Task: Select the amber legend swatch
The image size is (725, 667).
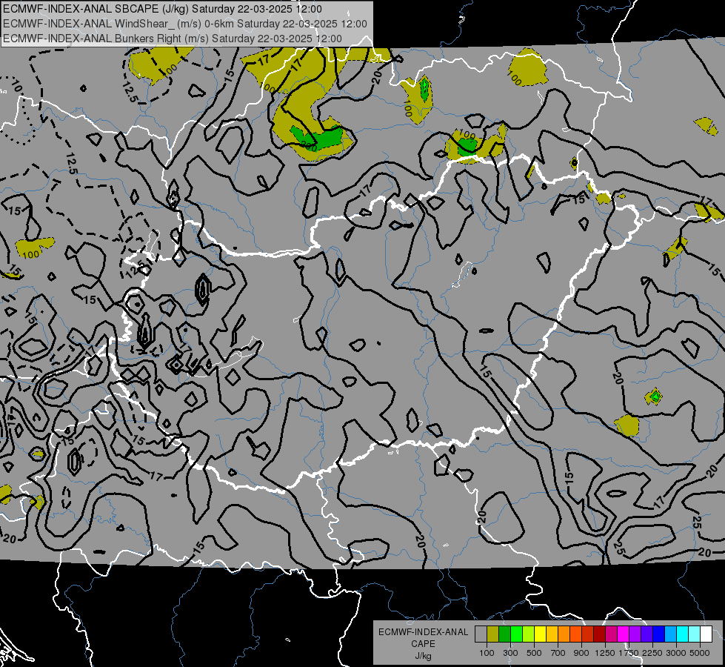Action: click(x=552, y=634)
